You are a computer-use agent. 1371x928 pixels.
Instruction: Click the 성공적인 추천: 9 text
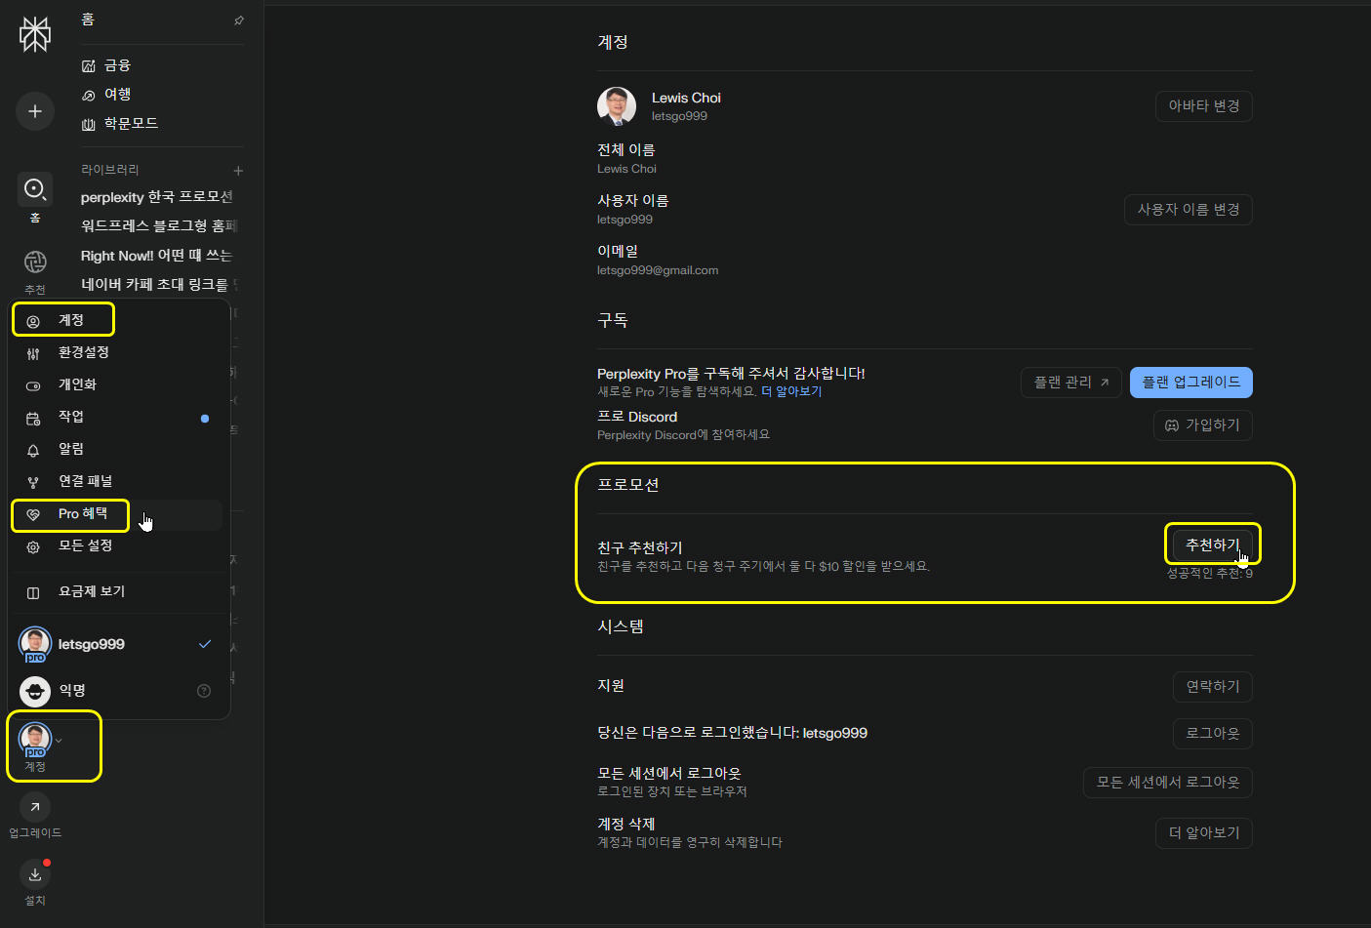tap(1210, 574)
